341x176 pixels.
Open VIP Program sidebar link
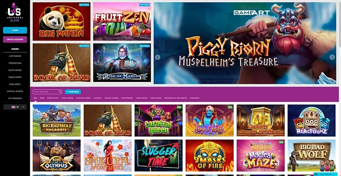tap(15, 98)
